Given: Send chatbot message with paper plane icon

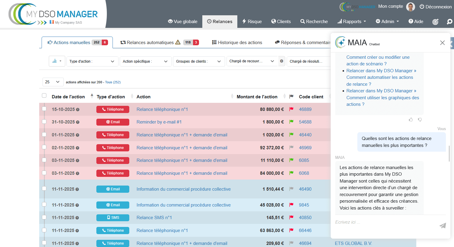Looking at the screenshot, I should (x=443, y=225).
